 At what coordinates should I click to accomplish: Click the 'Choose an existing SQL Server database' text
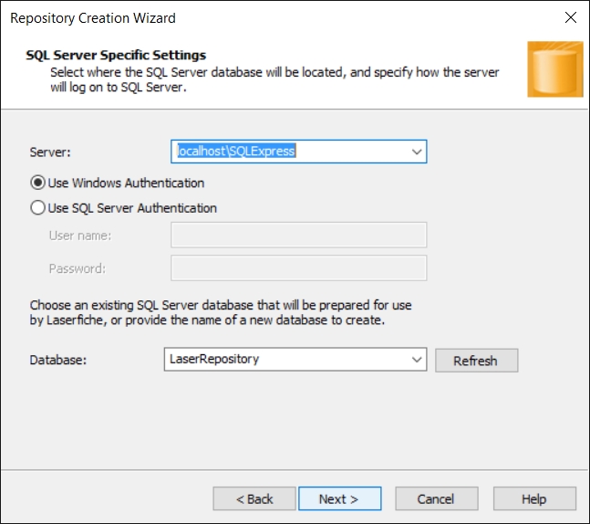pyautogui.click(x=221, y=313)
